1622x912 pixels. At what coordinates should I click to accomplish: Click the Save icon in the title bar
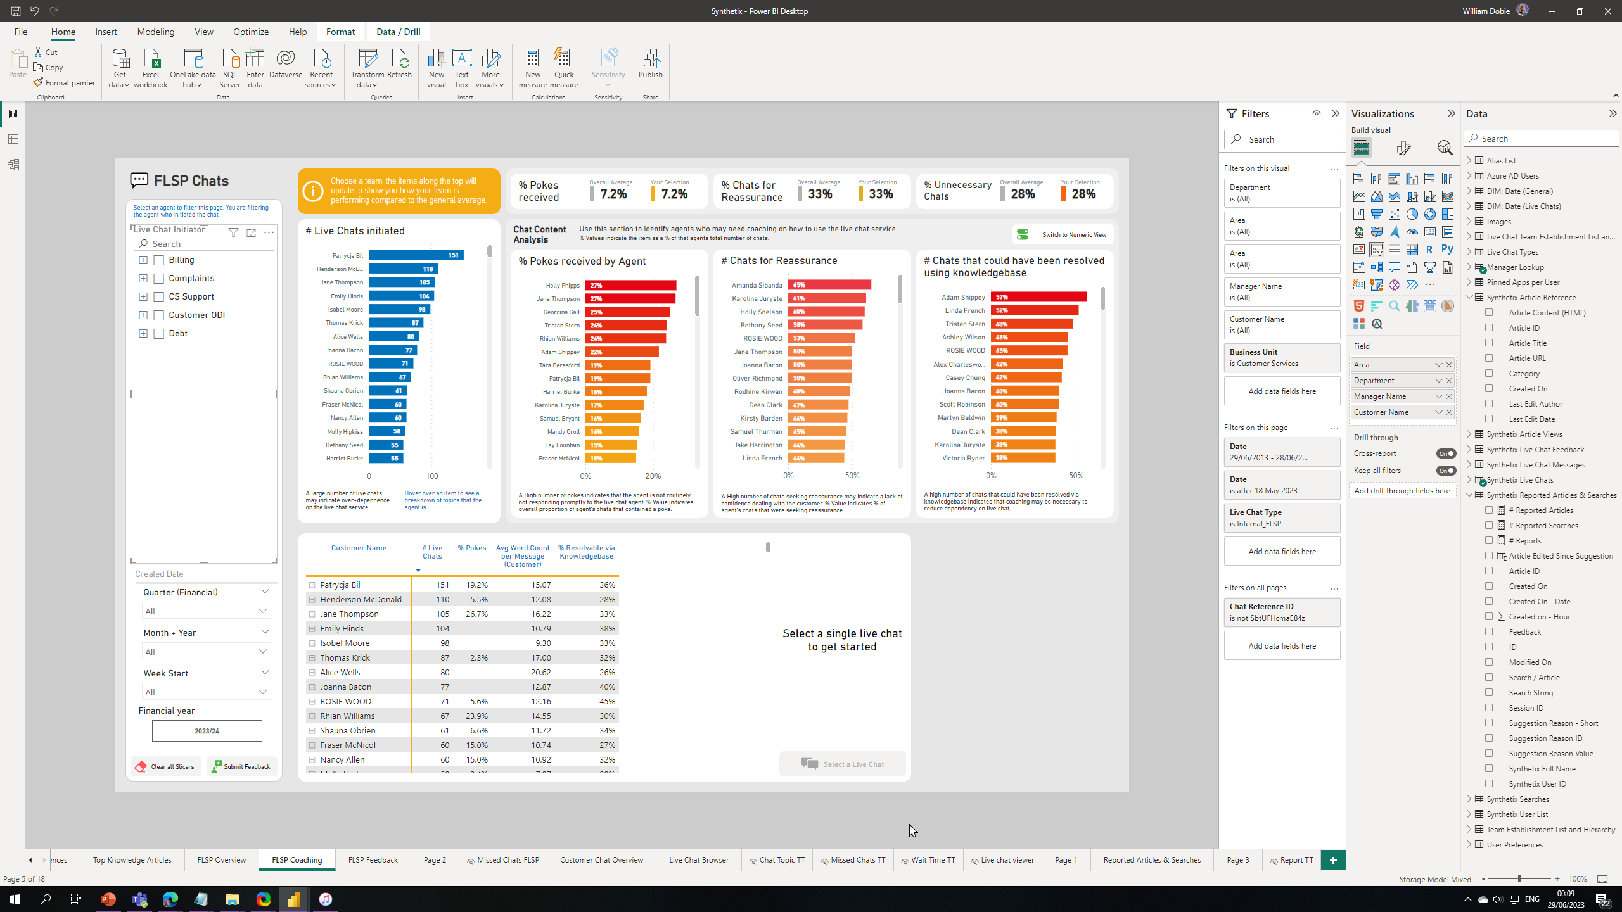tap(15, 11)
